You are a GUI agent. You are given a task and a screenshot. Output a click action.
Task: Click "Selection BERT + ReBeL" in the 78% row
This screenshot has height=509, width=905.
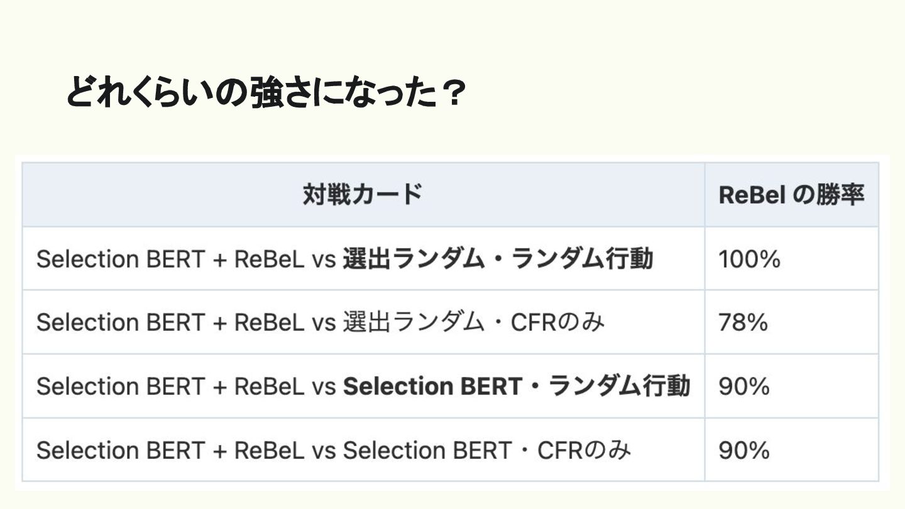click(170, 322)
